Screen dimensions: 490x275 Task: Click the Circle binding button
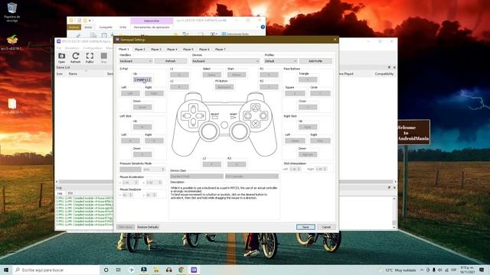click(x=320, y=93)
